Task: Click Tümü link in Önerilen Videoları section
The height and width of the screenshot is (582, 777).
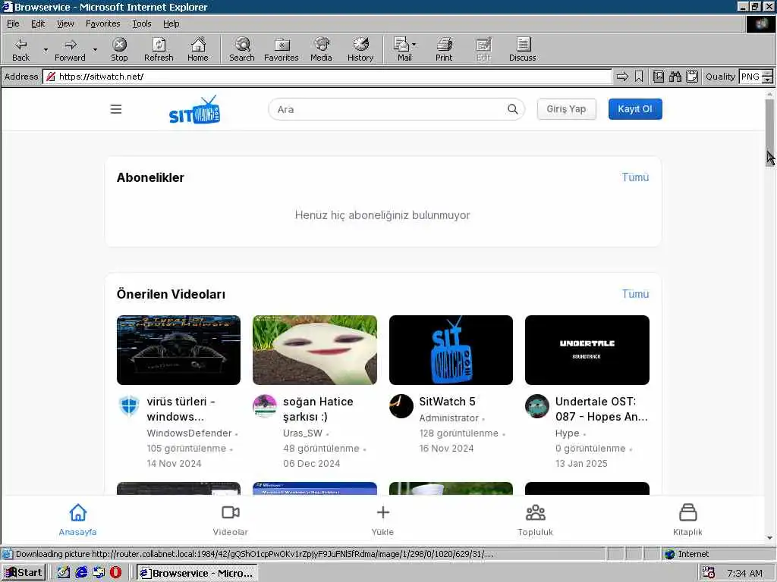Action: [635, 294]
